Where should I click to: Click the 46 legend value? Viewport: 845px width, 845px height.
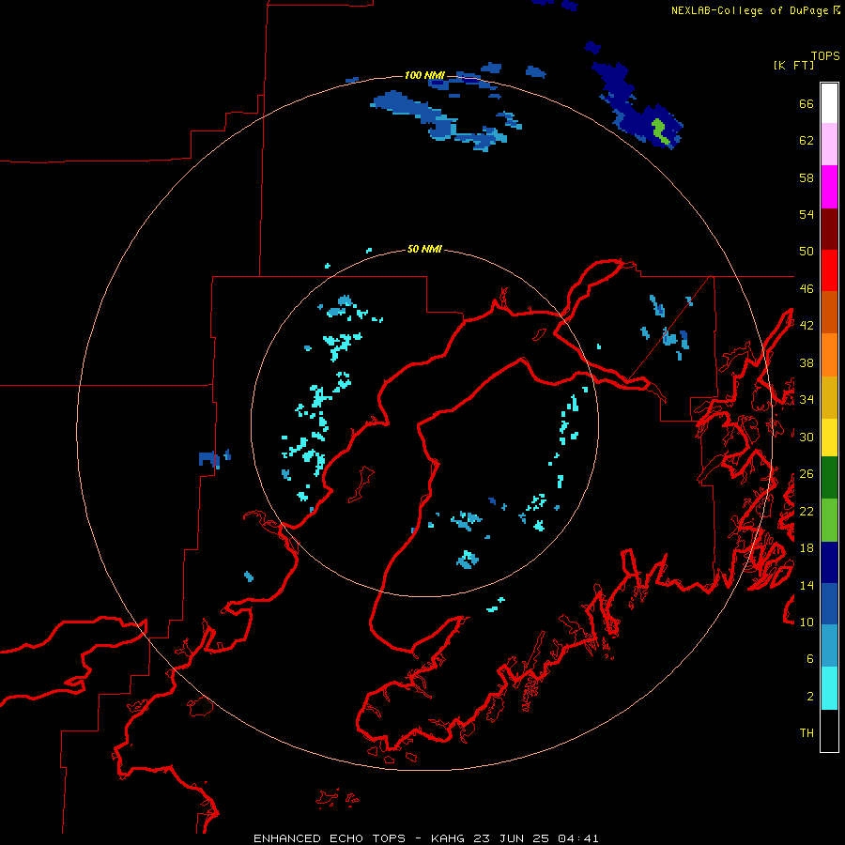807,288
